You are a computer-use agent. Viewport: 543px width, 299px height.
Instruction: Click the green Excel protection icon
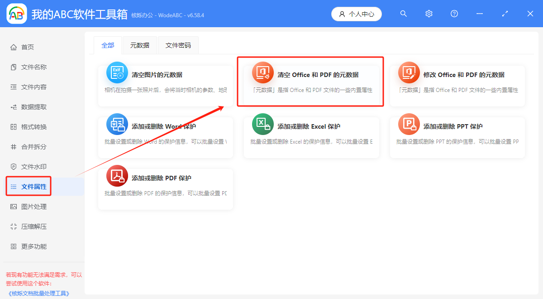(x=263, y=125)
